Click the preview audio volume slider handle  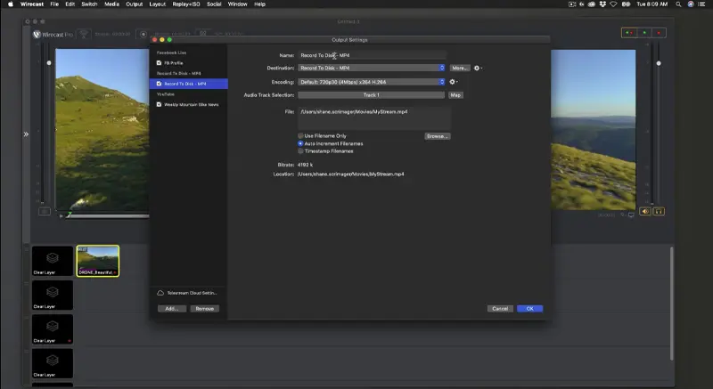click(49, 63)
